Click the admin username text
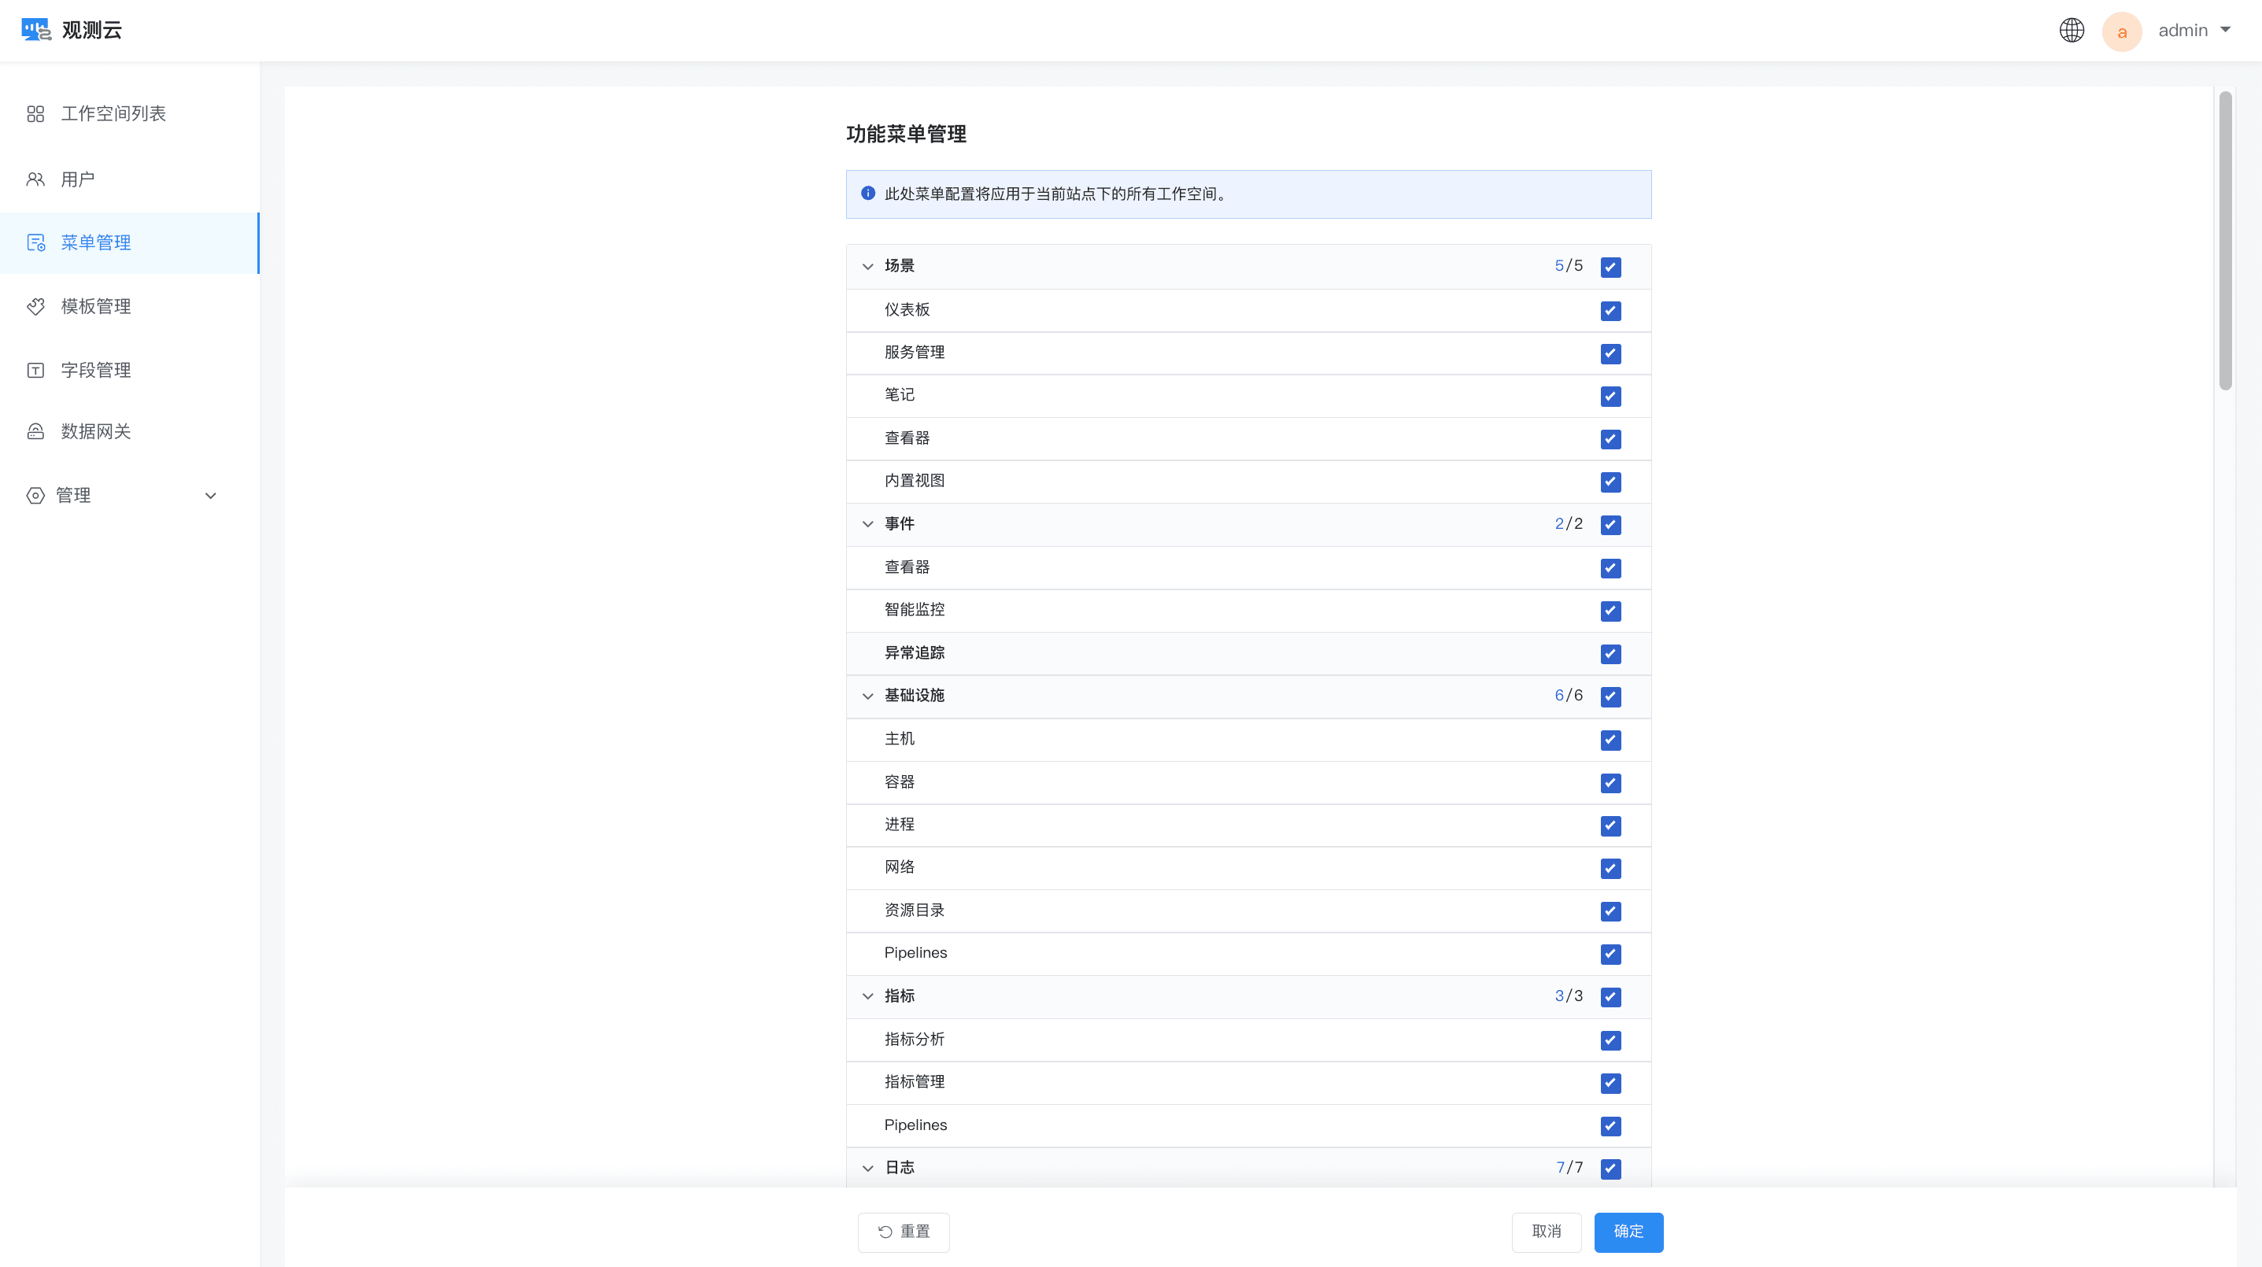The image size is (2262, 1267). 2183,31
